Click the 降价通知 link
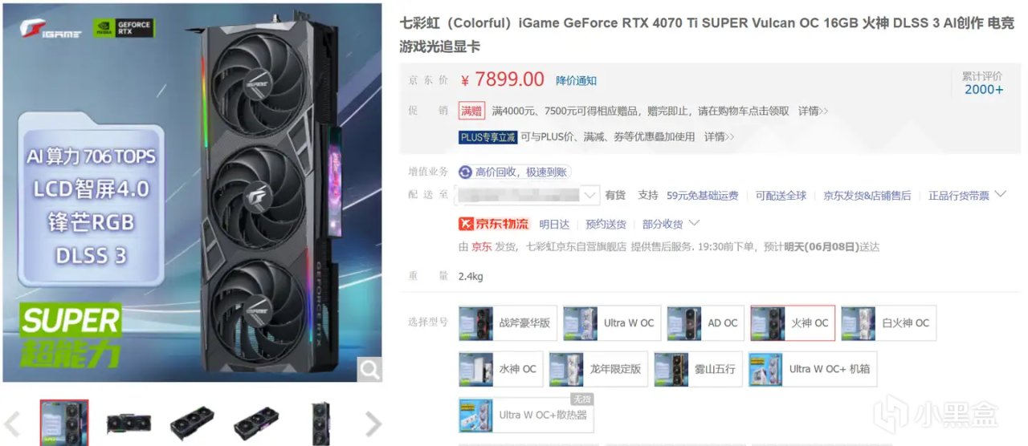 577,80
